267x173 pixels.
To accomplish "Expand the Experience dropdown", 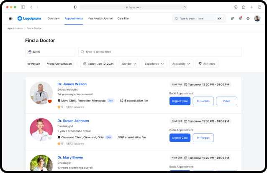I will pyautogui.click(x=154, y=64).
